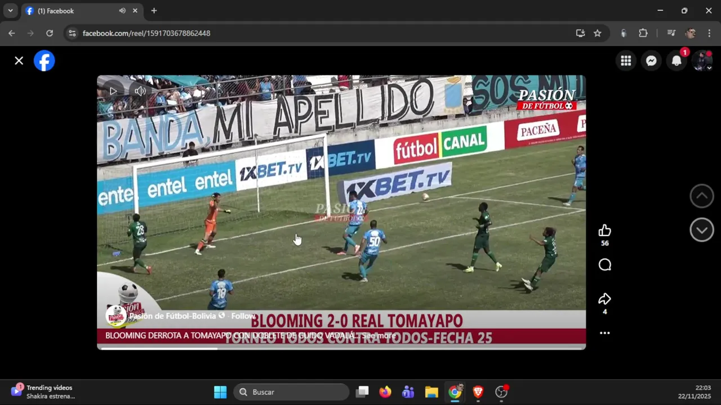Open Pasión de Fútbol-Bolivia page name
Image resolution: width=721 pixels, height=405 pixels.
point(172,316)
